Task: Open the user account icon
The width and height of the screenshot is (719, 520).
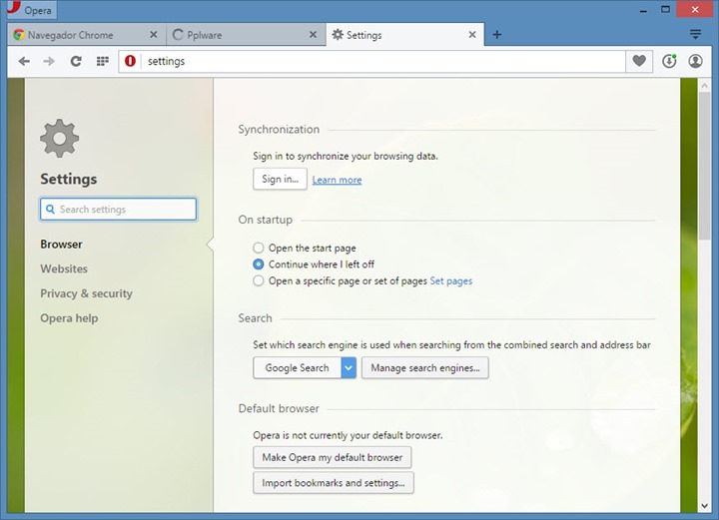Action: pos(696,61)
